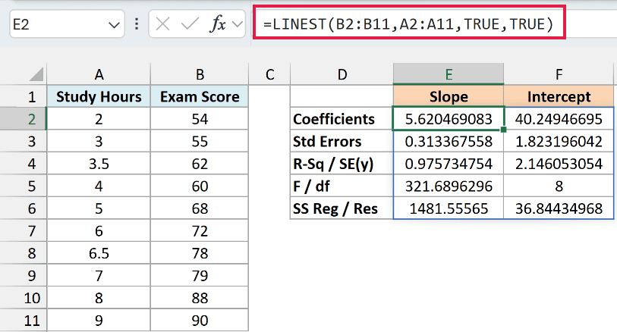The width and height of the screenshot is (617, 332).
Task: Select exam score cell 68
Action: pos(200,208)
